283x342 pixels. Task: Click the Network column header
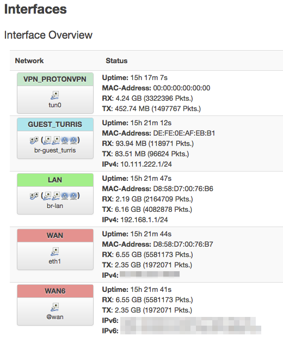29,60
